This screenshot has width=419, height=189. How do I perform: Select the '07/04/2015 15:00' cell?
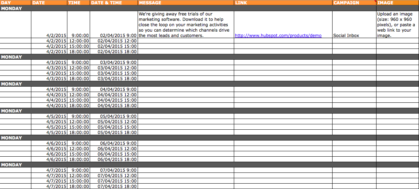point(114,181)
